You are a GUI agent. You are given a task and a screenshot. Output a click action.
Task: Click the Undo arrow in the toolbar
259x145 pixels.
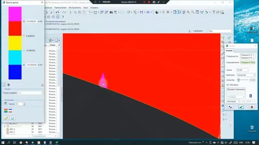pos(57,12)
